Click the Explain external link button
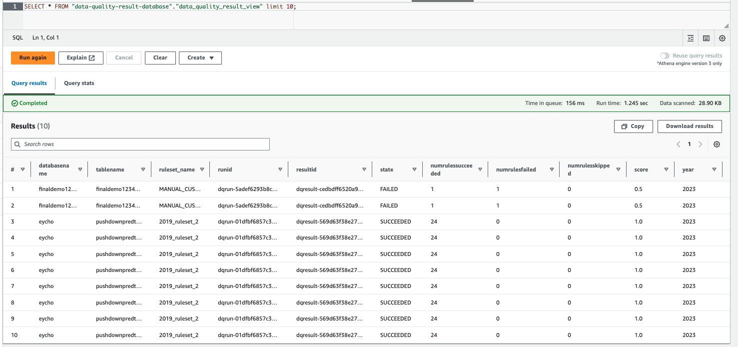The height and width of the screenshot is (347, 738). [81, 58]
